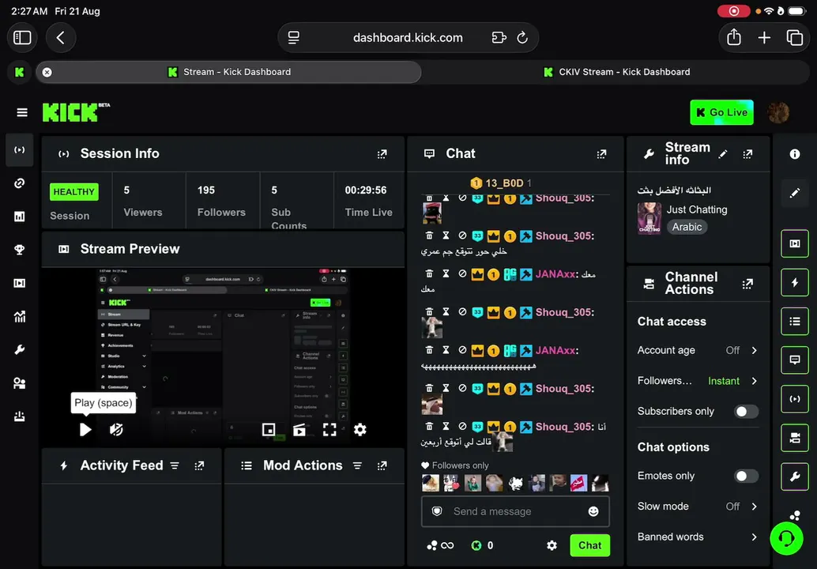Close the Stream - Kick Dashboard tab
817x569 pixels.
click(47, 73)
